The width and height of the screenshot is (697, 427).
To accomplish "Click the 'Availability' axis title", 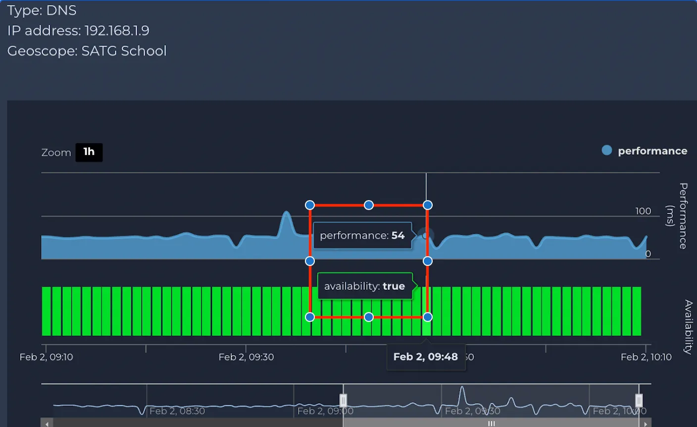I will pyautogui.click(x=688, y=326).
